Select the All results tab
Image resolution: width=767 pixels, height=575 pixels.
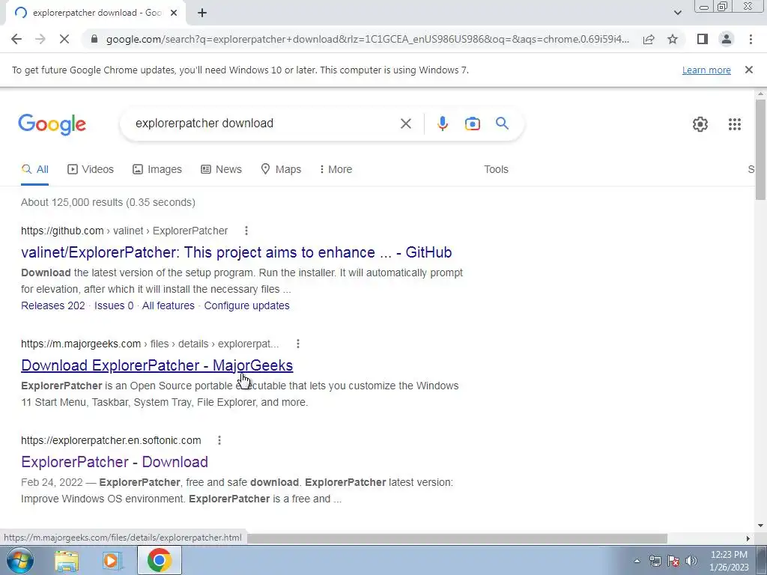click(34, 169)
